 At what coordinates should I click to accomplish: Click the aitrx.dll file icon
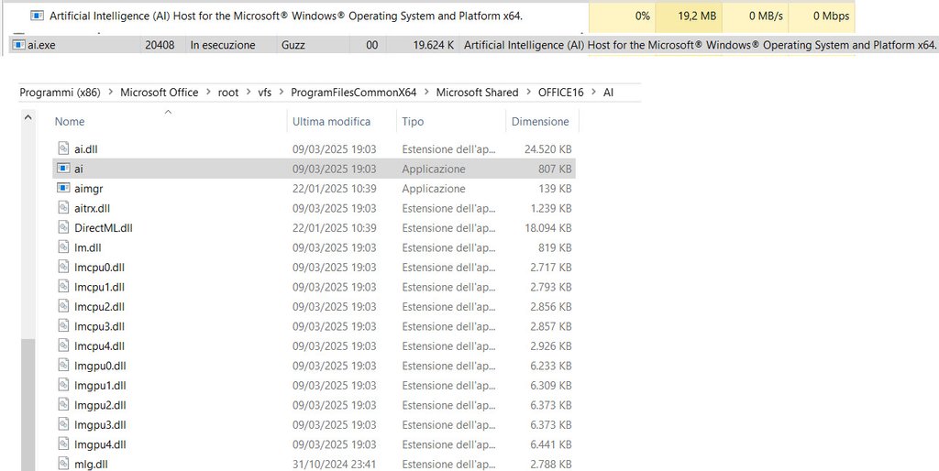[x=63, y=208]
